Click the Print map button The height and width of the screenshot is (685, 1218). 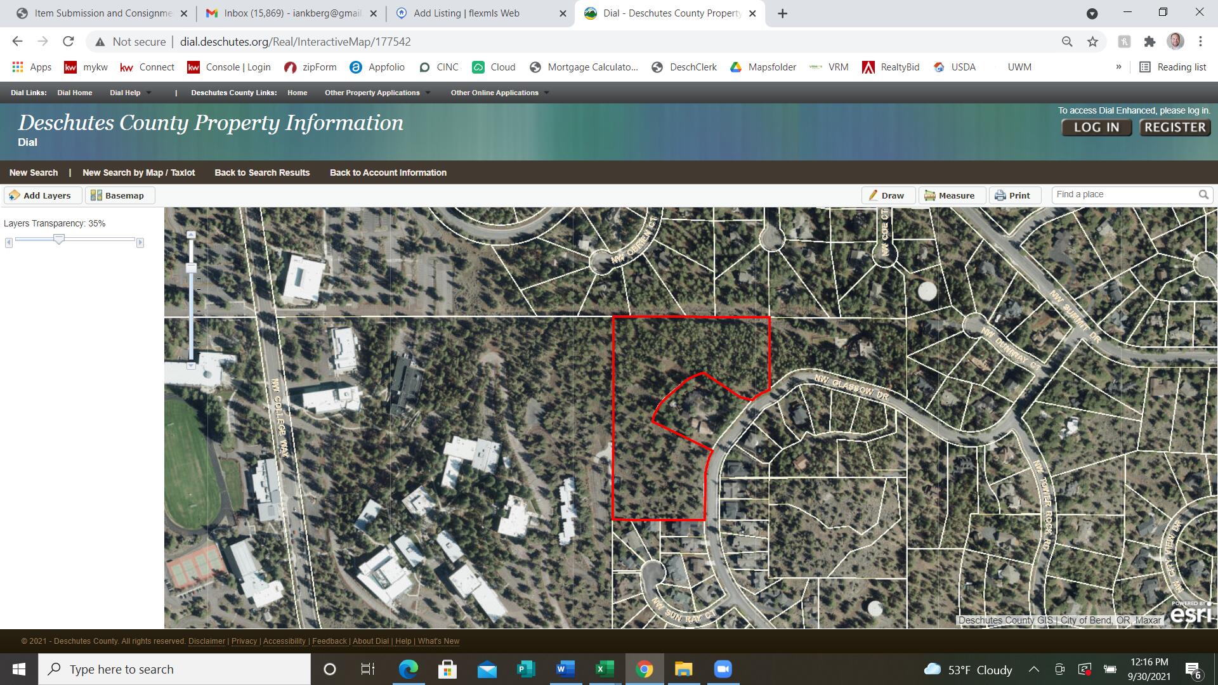click(1014, 195)
